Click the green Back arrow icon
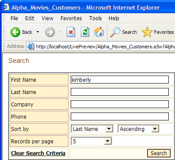 [x=15, y=32]
